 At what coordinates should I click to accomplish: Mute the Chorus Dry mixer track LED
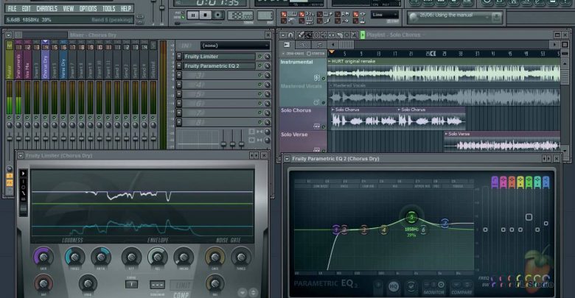46,118
